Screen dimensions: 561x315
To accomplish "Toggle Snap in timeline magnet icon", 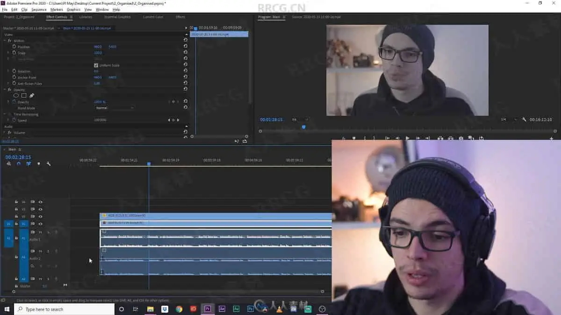I will [x=19, y=164].
